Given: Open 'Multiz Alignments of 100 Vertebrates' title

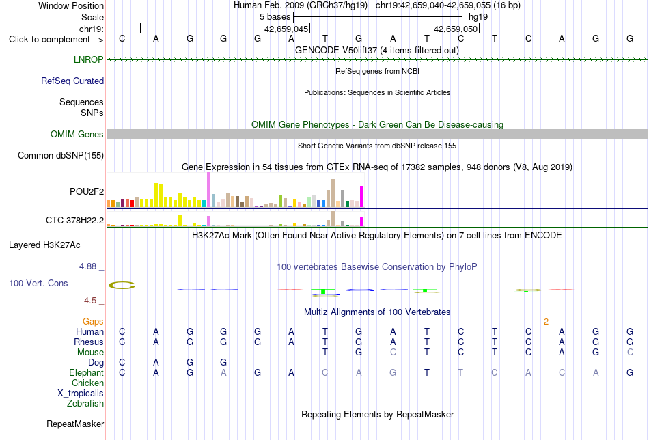Looking at the screenshot, I should tap(377, 312).
